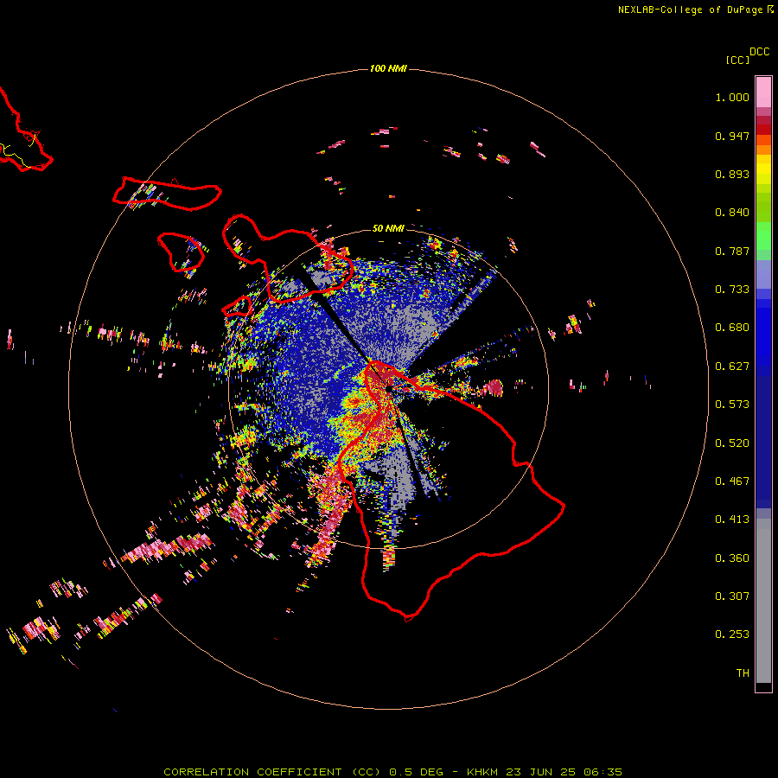Click the KHKM station identifier
Screen dimensions: 778x778
[x=482, y=772]
